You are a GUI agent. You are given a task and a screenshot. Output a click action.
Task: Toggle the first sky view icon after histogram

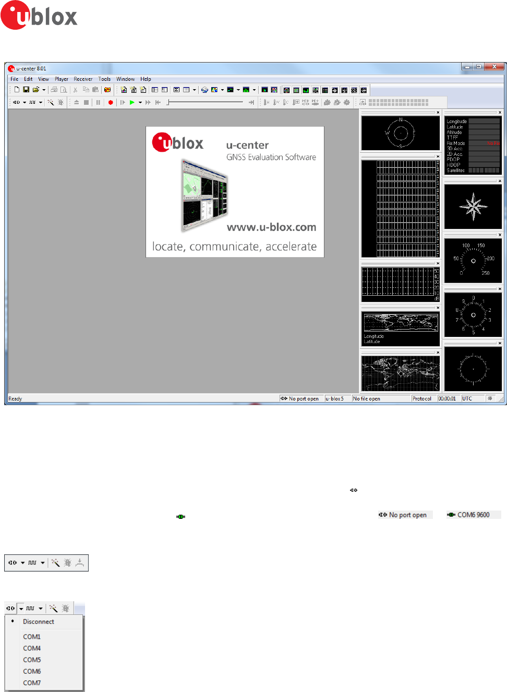coord(264,90)
